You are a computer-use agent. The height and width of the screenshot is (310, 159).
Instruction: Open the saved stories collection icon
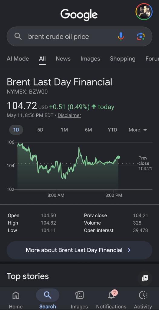coord(145,278)
